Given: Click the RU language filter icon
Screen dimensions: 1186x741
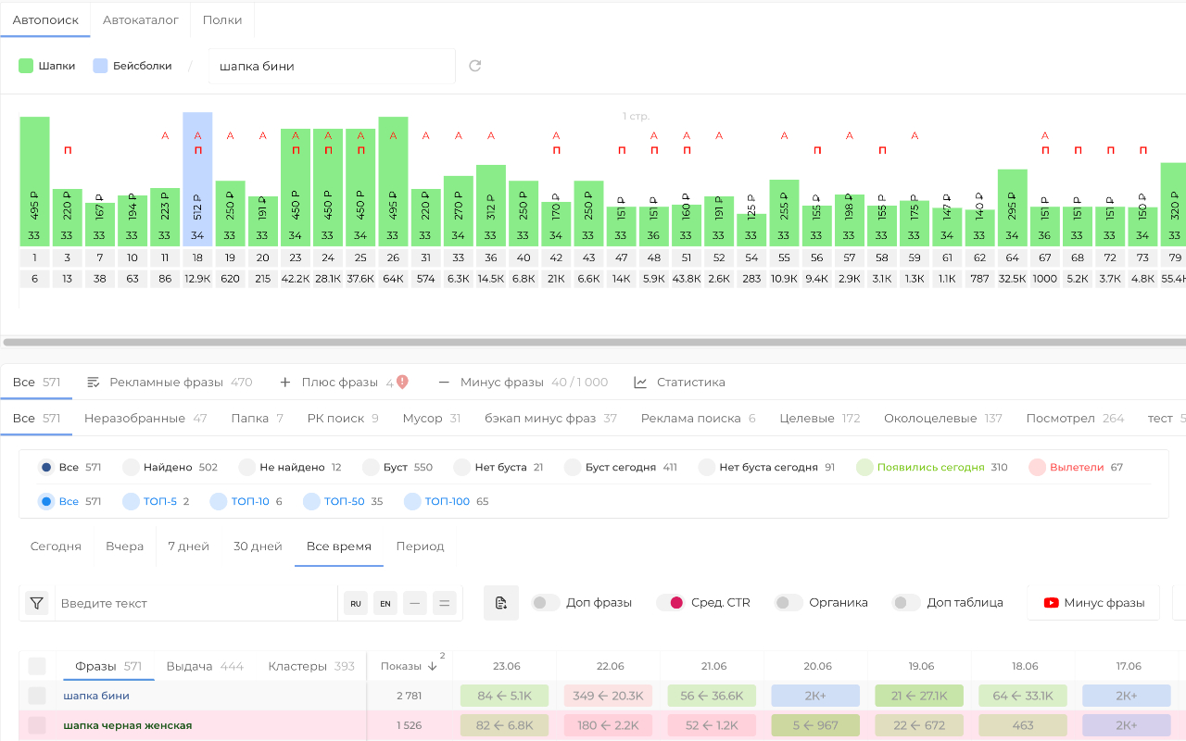Looking at the screenshot, I should (x=356, y=603).
